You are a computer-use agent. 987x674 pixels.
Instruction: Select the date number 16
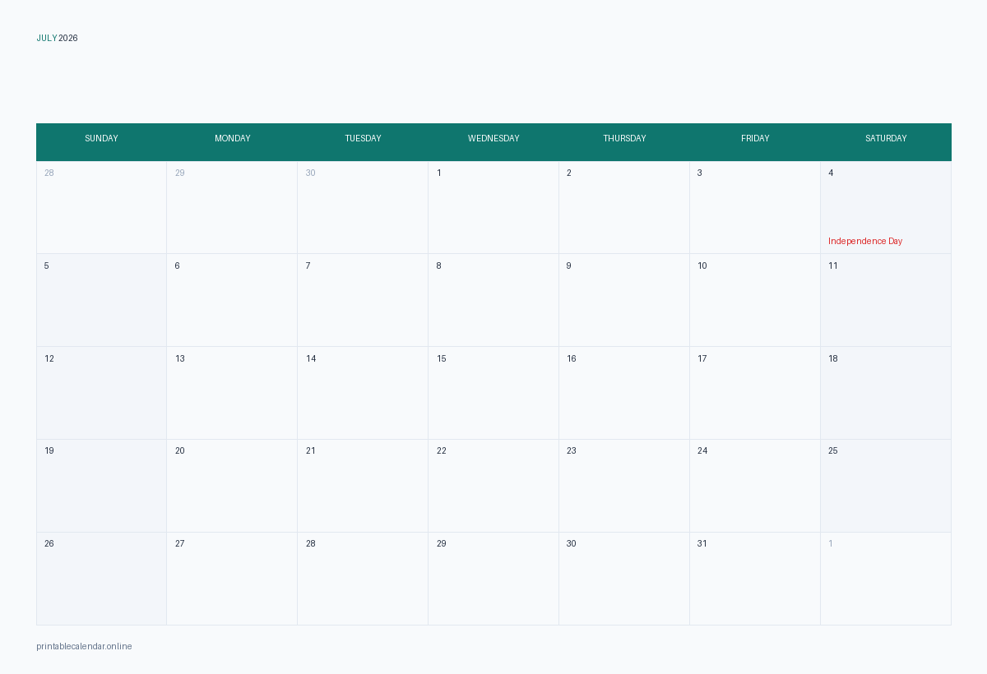pos(572,358)
